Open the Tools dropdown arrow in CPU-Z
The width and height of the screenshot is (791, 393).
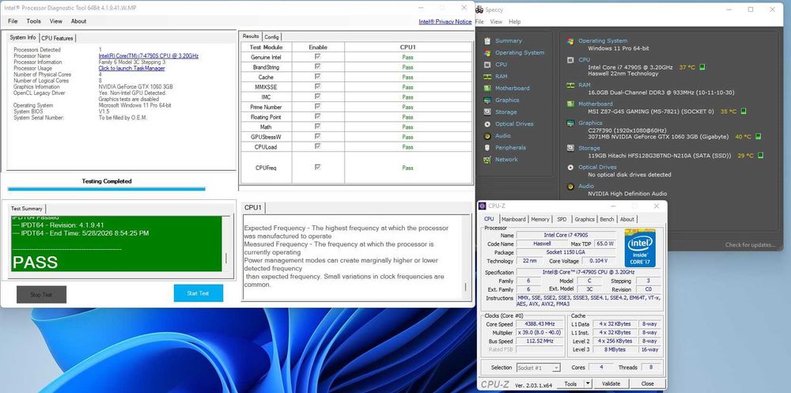pos(588,384)
